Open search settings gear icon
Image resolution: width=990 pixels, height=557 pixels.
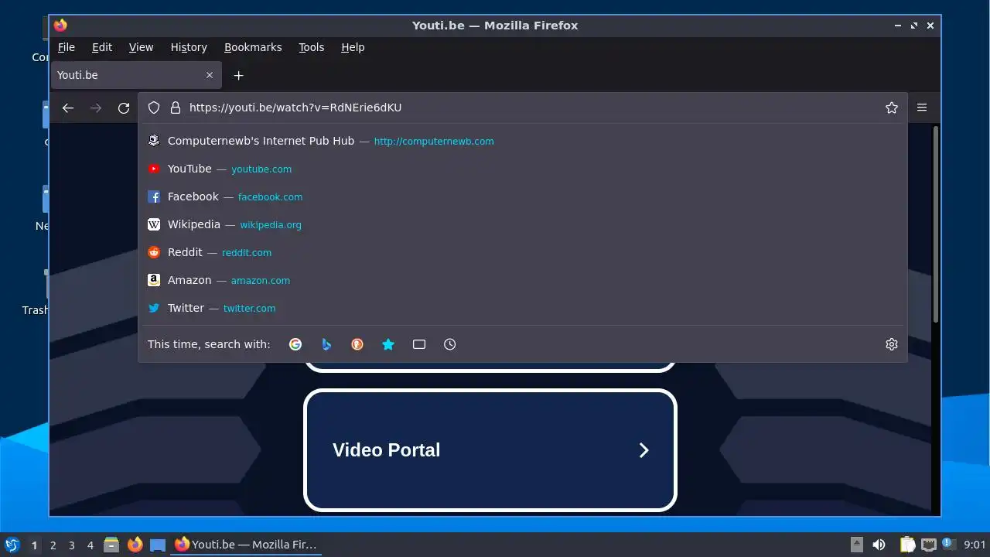[892, 344]
